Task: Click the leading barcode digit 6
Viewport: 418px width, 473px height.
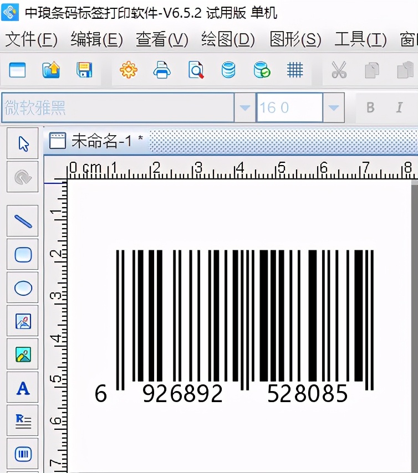Action: 101,394
